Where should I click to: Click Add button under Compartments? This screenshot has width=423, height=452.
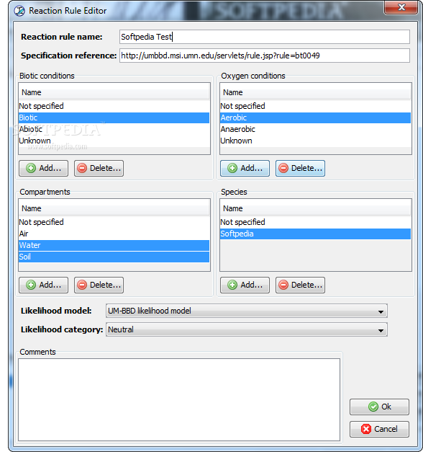(x=43, y=285)
